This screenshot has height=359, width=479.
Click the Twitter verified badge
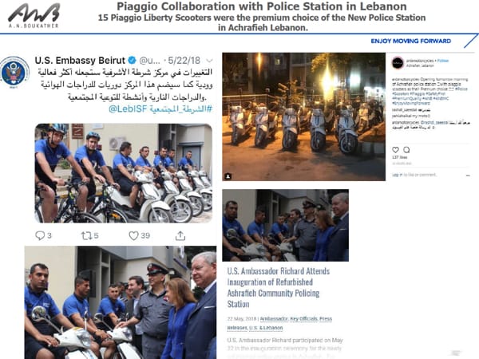click(x=132, y=60)
